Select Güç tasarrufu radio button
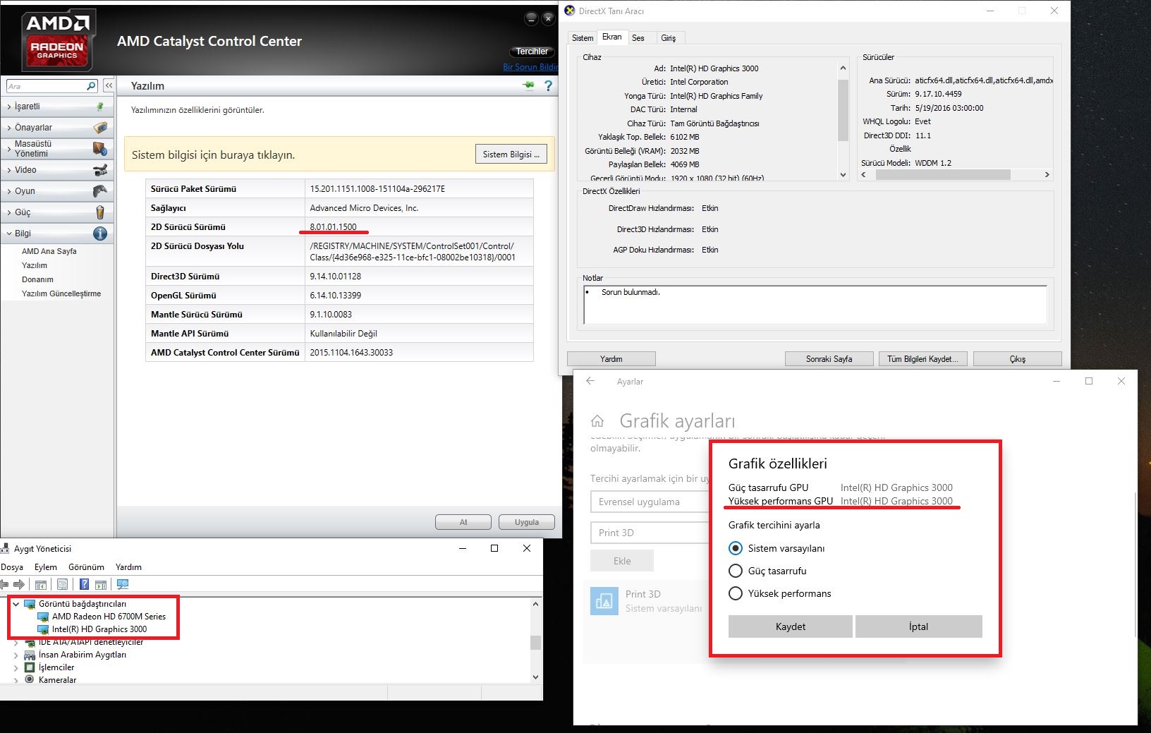 click(736, 571)
